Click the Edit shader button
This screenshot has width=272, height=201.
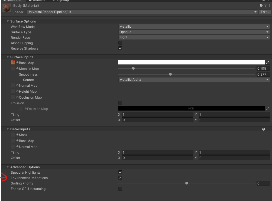pos(265,12)
